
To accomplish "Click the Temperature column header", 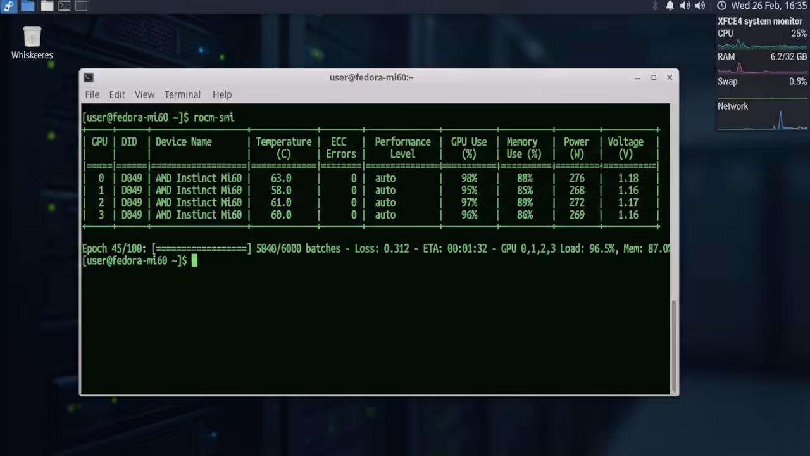I will (283, 148).
